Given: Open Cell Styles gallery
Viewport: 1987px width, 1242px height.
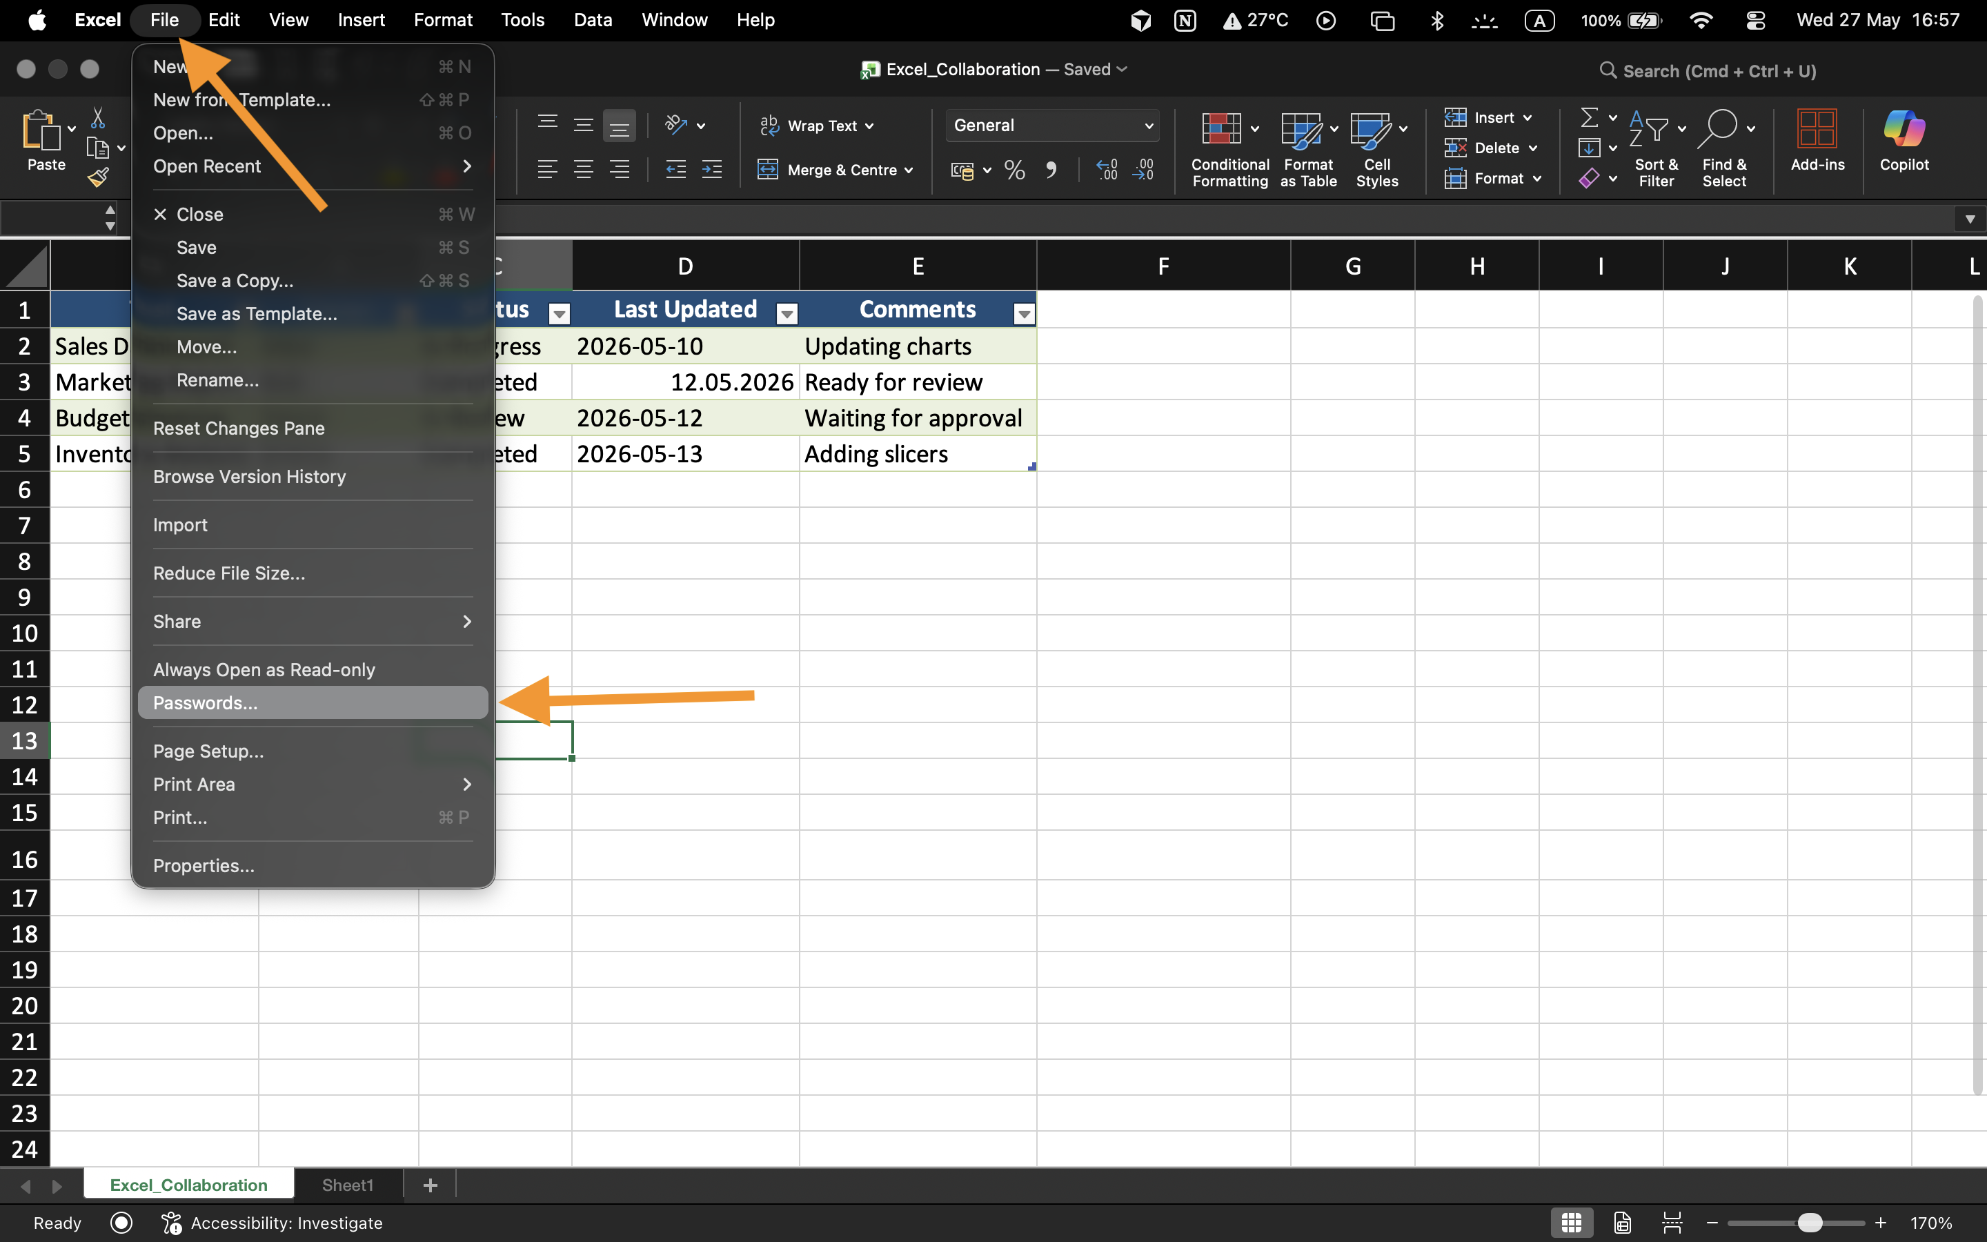Looking at the screenshot, I should click(x=1377, y=150).
